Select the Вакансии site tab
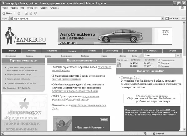Viewport: 187px width, 136px height. click(132, 51)
